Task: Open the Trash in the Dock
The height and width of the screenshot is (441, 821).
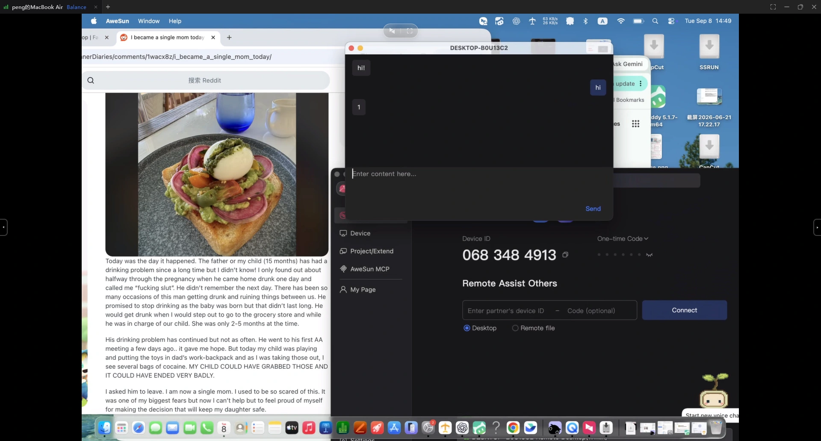Action: point(716,428)
